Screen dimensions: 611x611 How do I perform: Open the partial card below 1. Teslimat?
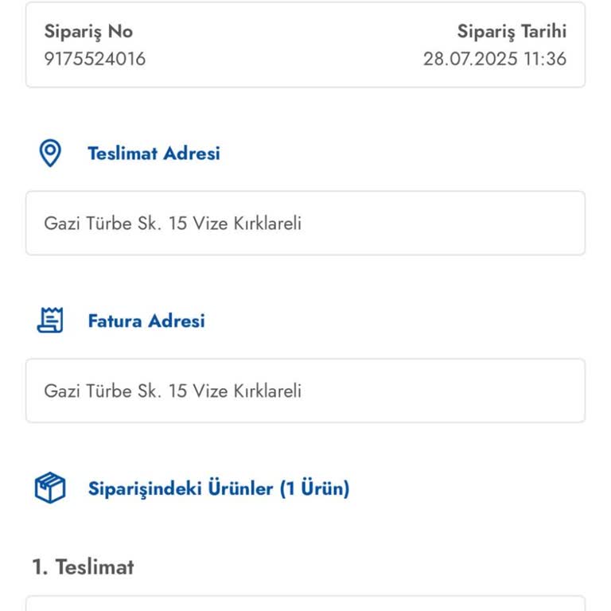305,603
